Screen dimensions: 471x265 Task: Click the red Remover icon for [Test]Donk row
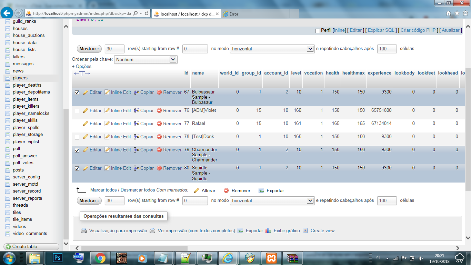pyautogui.click(x=159, y=137)
